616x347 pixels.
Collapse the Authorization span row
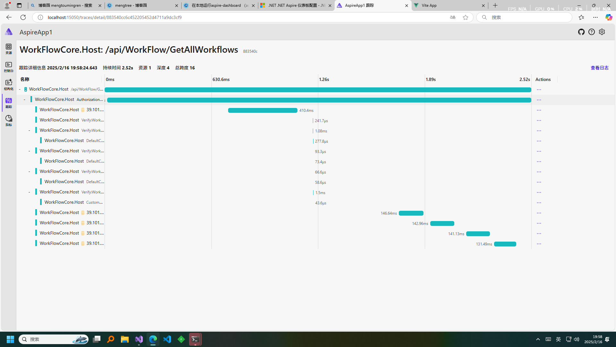click(x=25, y=100)
